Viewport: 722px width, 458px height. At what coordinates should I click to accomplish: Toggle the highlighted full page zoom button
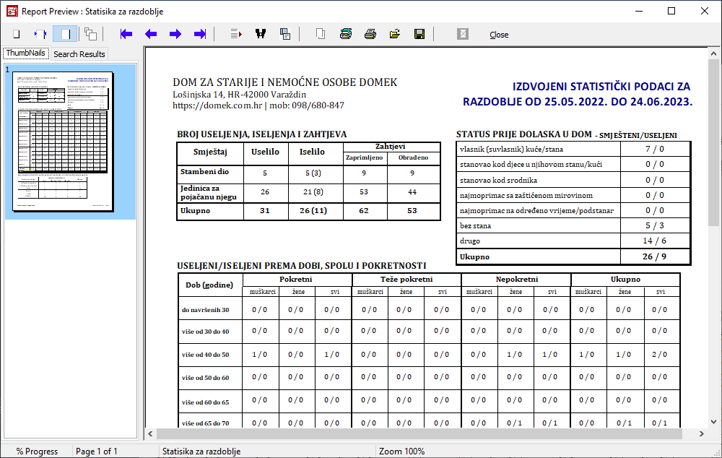[x=65, y=34]
